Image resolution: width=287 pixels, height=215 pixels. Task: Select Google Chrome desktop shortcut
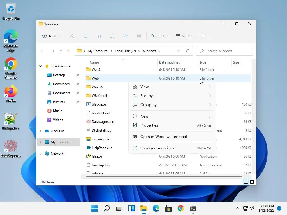11,68
